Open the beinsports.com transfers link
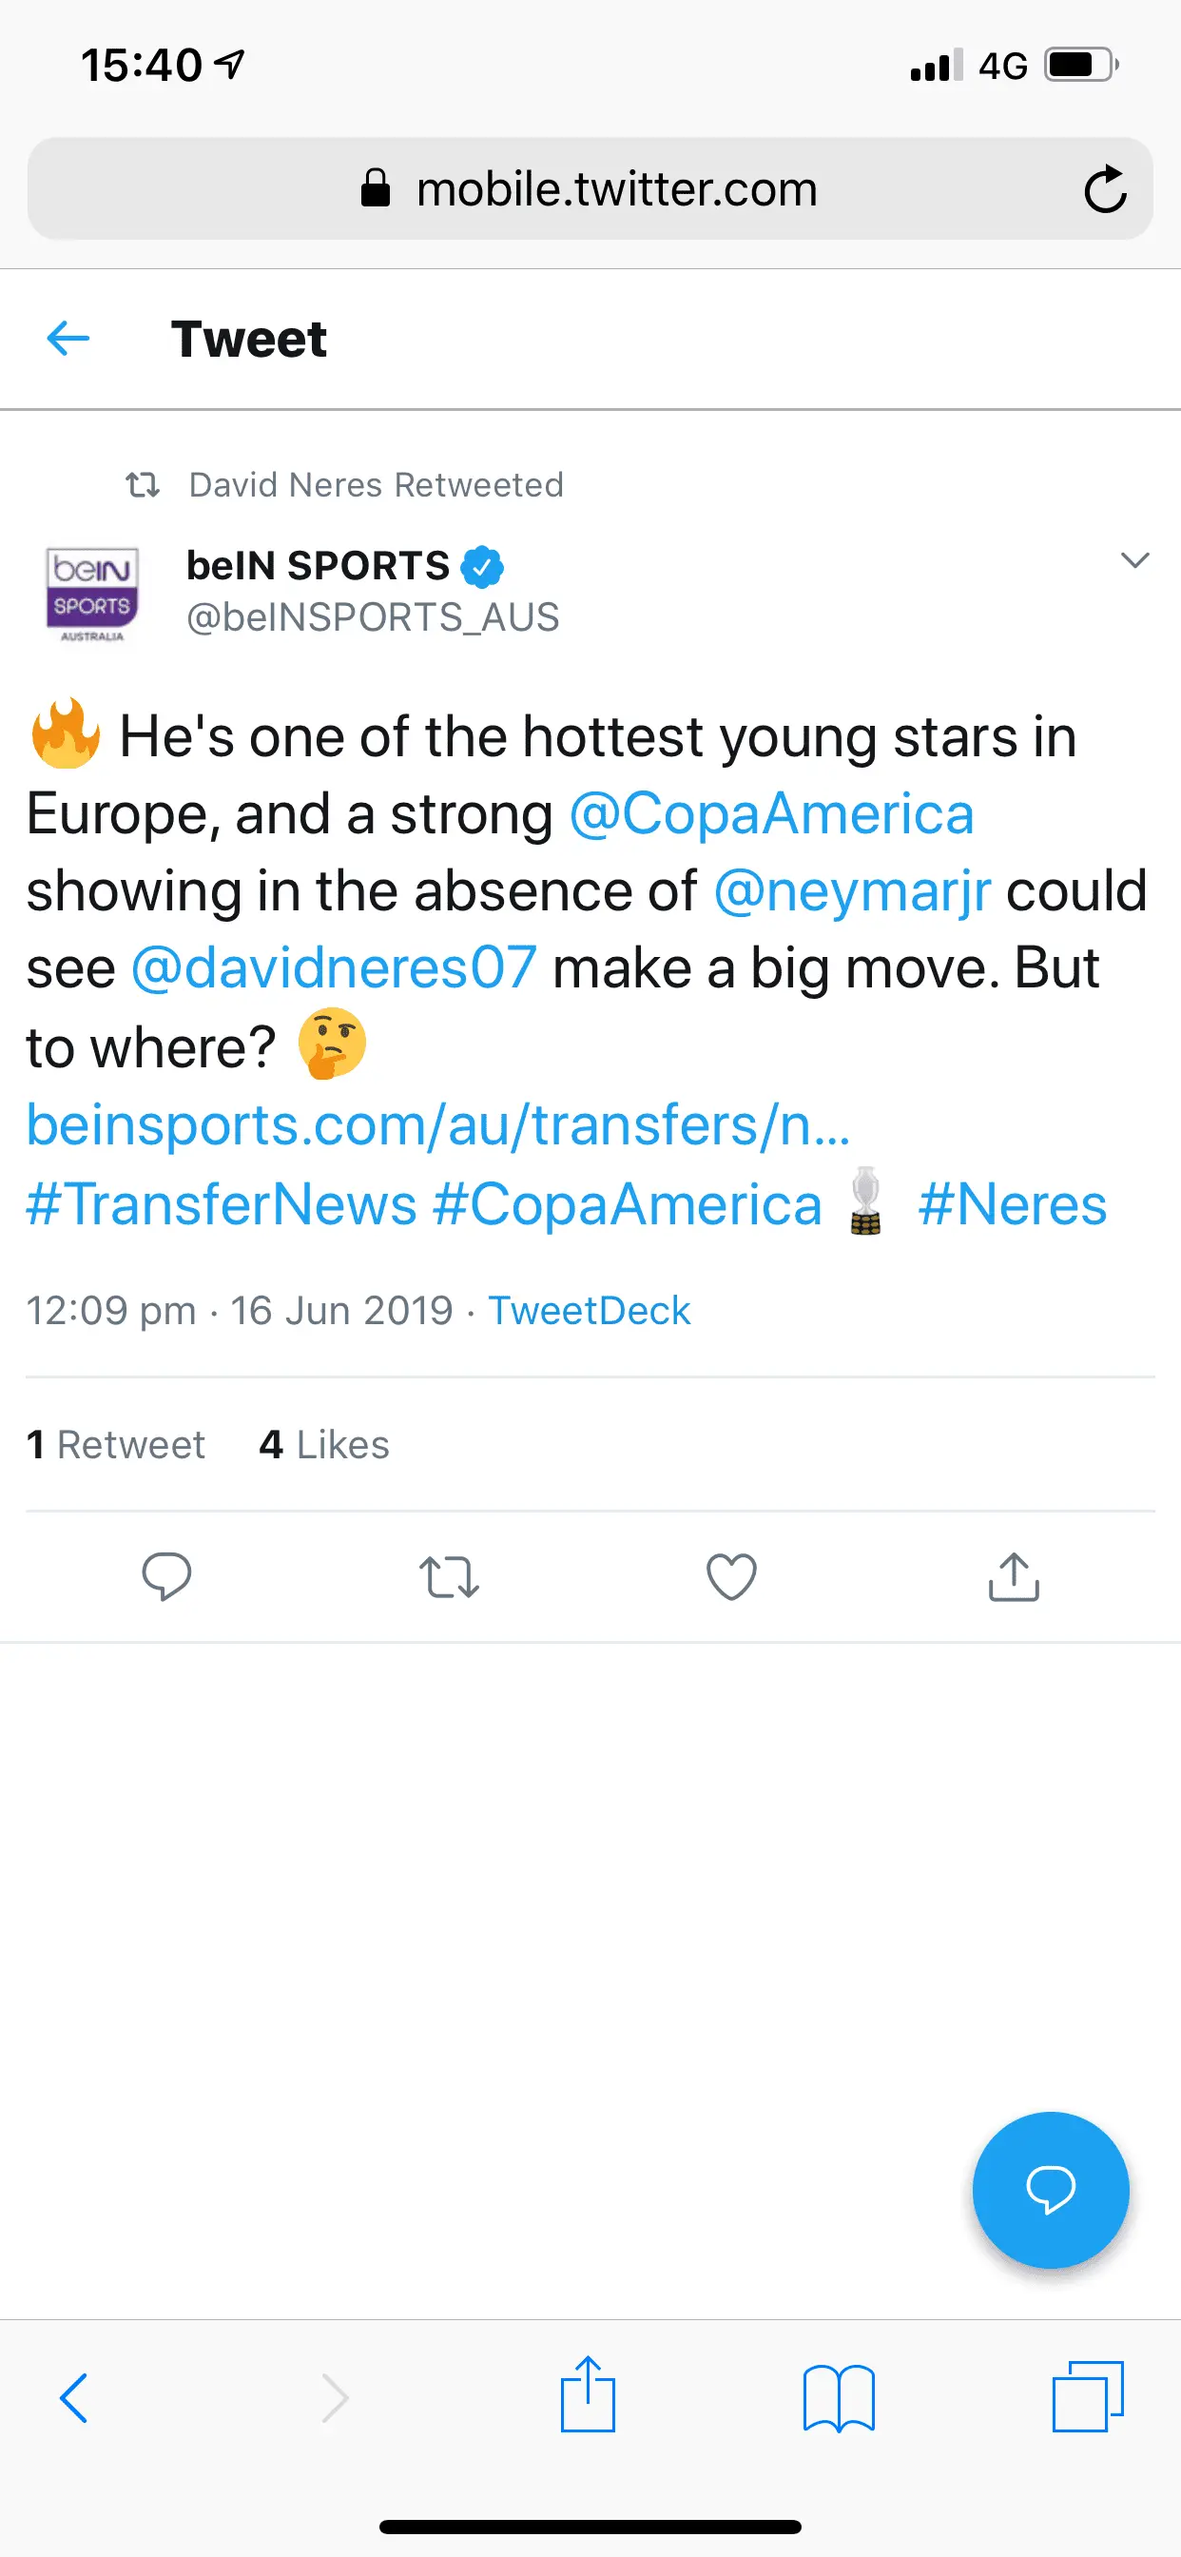 tap(437, 1125)
